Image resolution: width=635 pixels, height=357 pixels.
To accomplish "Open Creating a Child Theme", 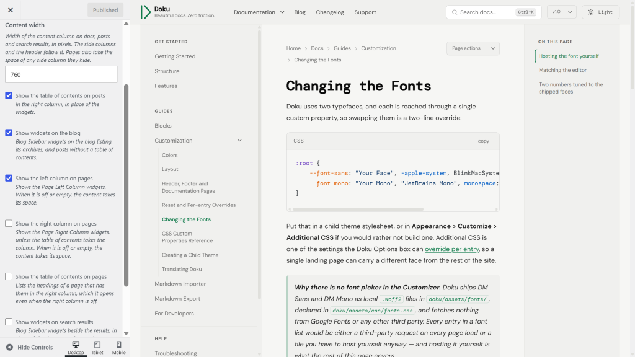I will (190, 255).
